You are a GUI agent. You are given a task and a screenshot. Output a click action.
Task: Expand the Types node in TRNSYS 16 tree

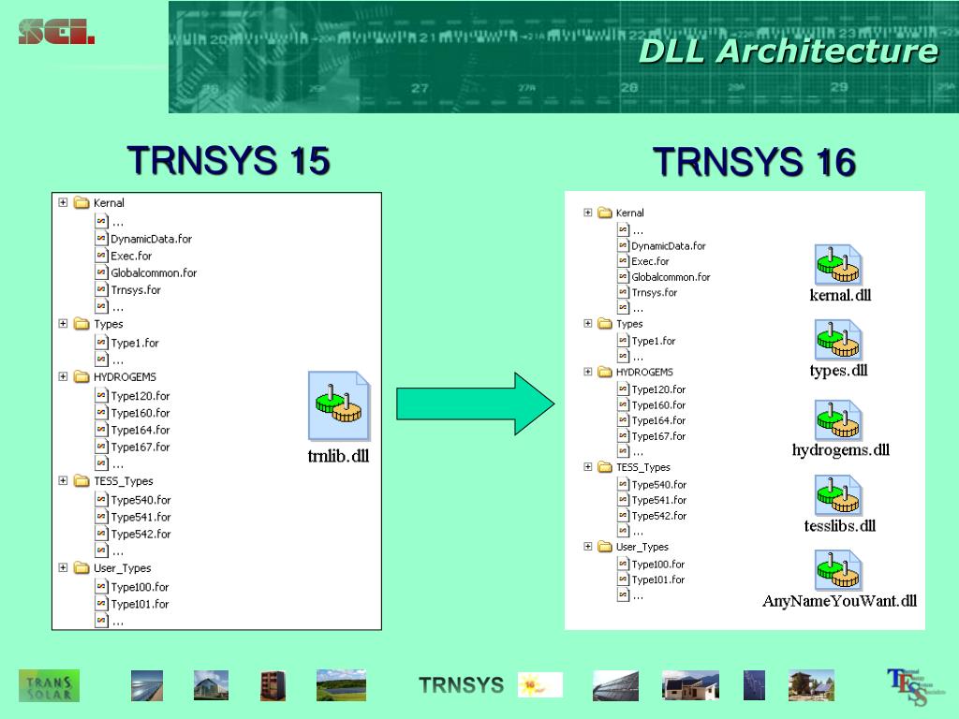tap(588, 323)
